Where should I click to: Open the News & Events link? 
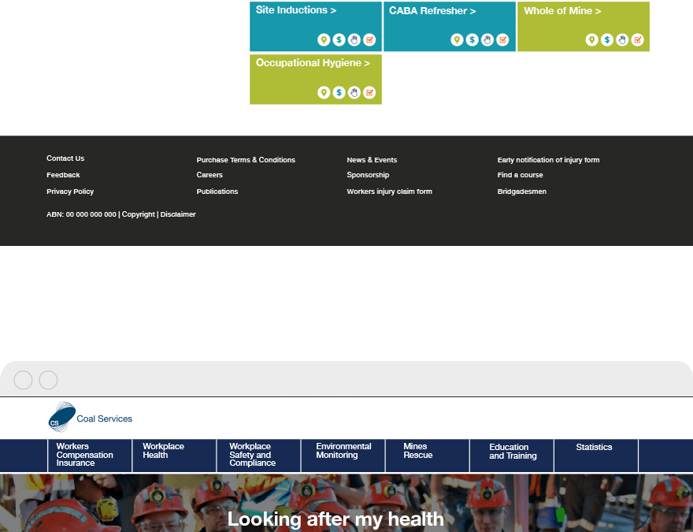click(372, 160)
